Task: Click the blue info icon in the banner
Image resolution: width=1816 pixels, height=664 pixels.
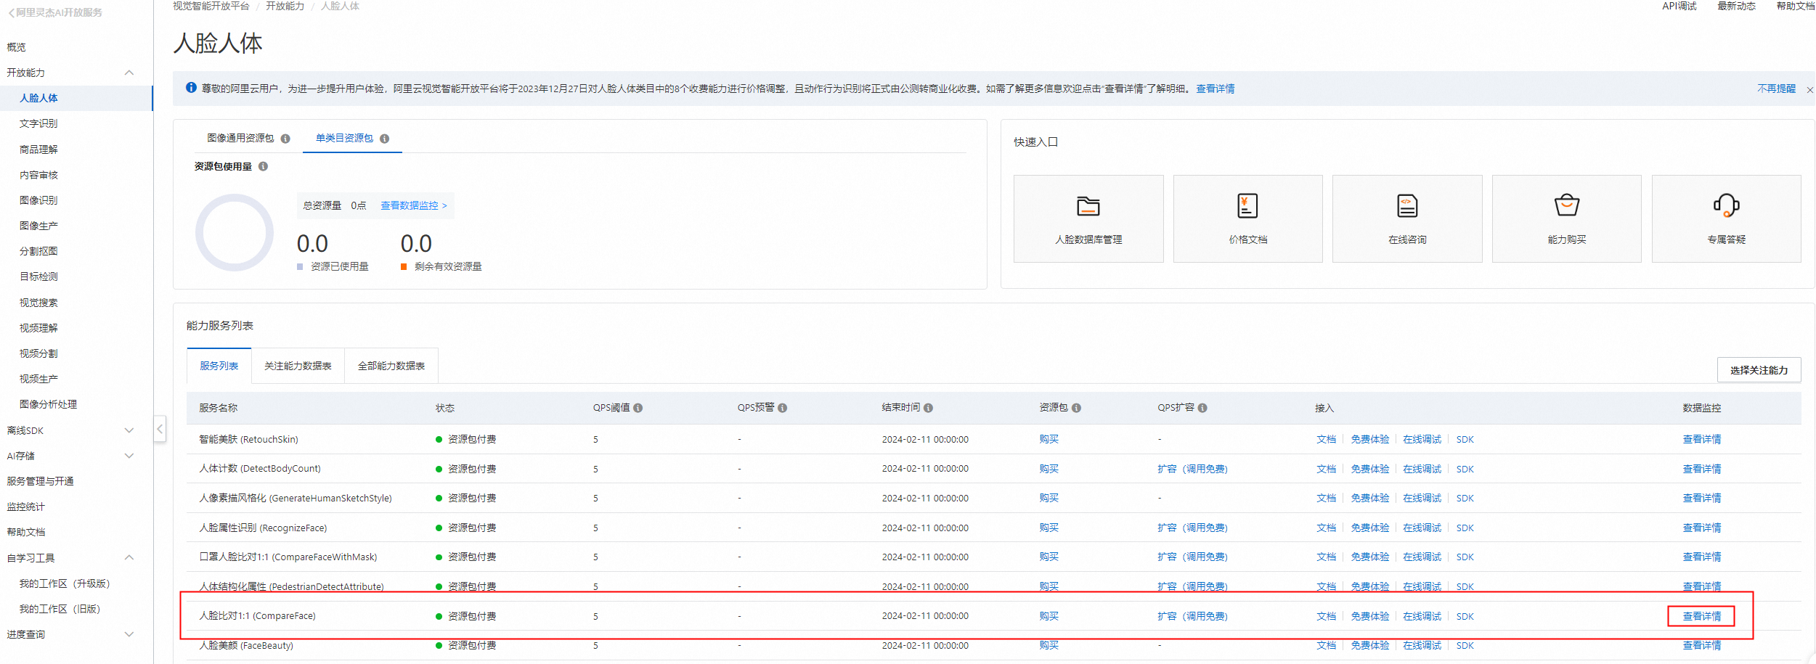Action: point(191,88)
